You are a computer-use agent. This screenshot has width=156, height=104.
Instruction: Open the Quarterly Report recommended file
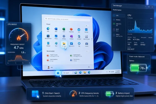(76, 56)
